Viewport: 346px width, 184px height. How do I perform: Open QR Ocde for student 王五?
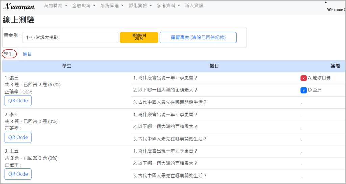(x=18, y=174)
